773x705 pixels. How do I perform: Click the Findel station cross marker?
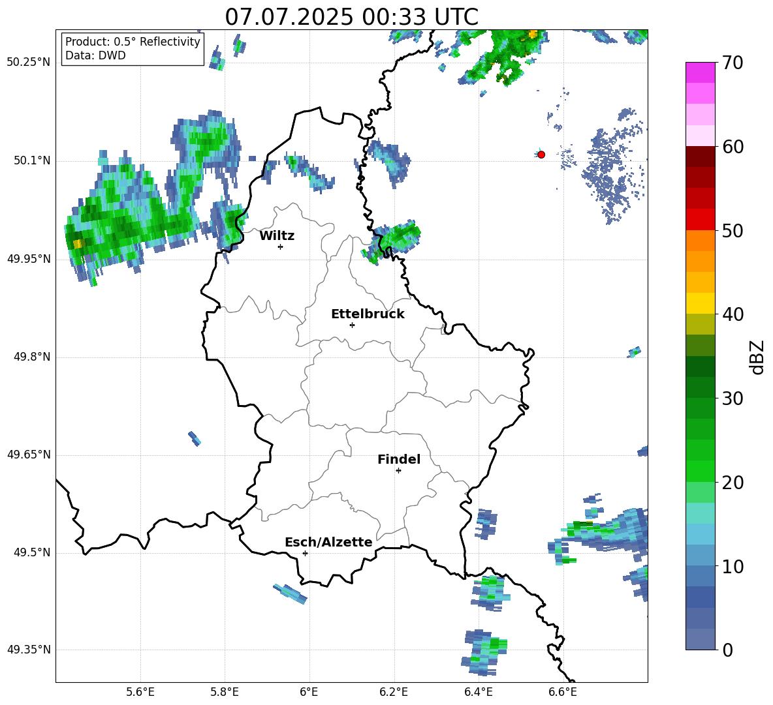pyautogui.click(x=398, y=471)
